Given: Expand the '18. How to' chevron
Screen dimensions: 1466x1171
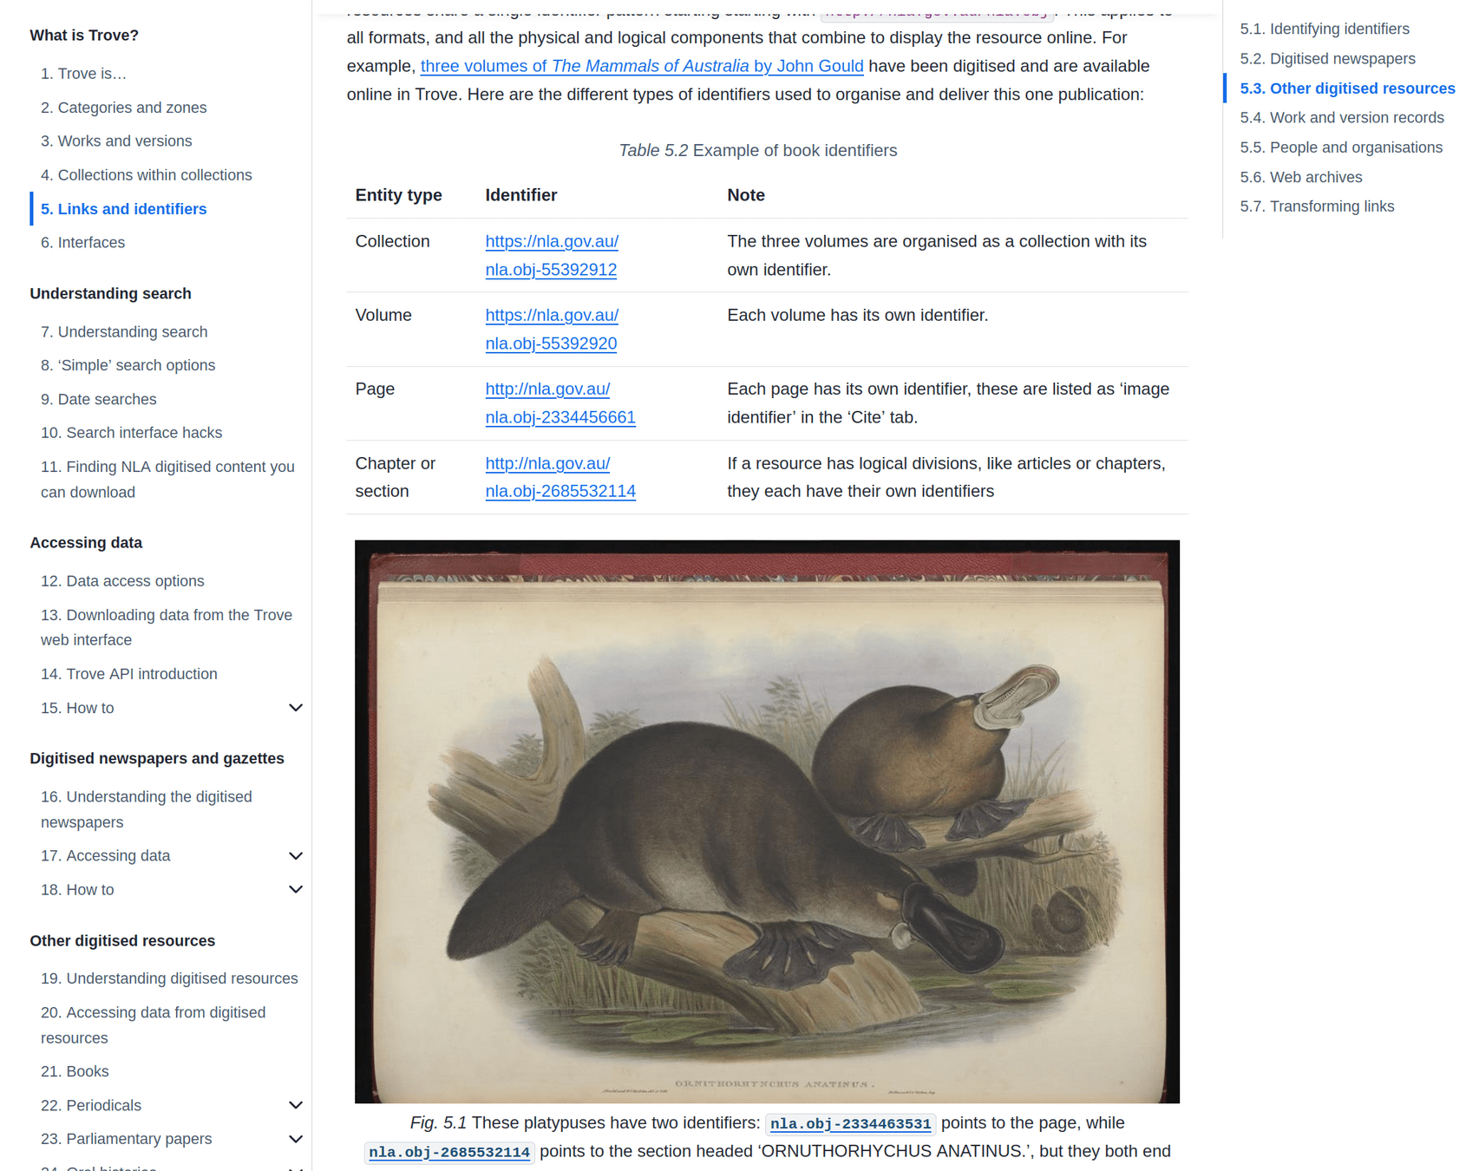Looking at the screenshot, I should coord(295,890).
